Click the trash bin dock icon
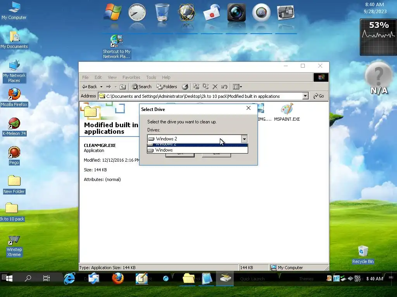Image resolution: width=397 pixels, height=297 pixels. pyautogui.click(x=162, y=12)
